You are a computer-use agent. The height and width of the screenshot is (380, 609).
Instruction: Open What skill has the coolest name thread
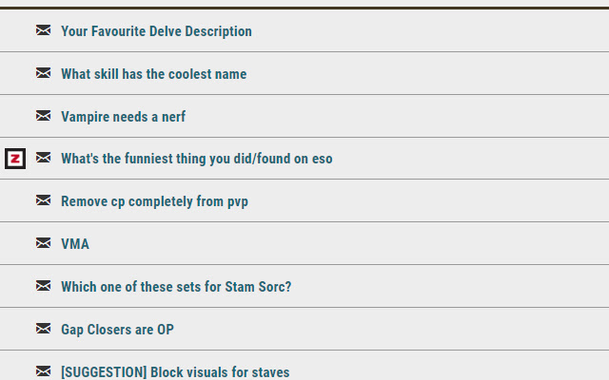pyautogui.click(x=154, y=74)
